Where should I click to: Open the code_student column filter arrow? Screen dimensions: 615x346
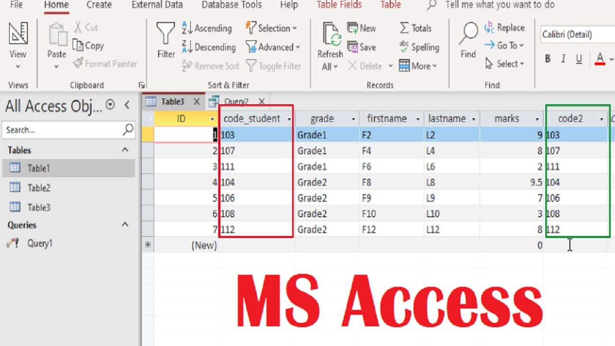coord(289,119)
